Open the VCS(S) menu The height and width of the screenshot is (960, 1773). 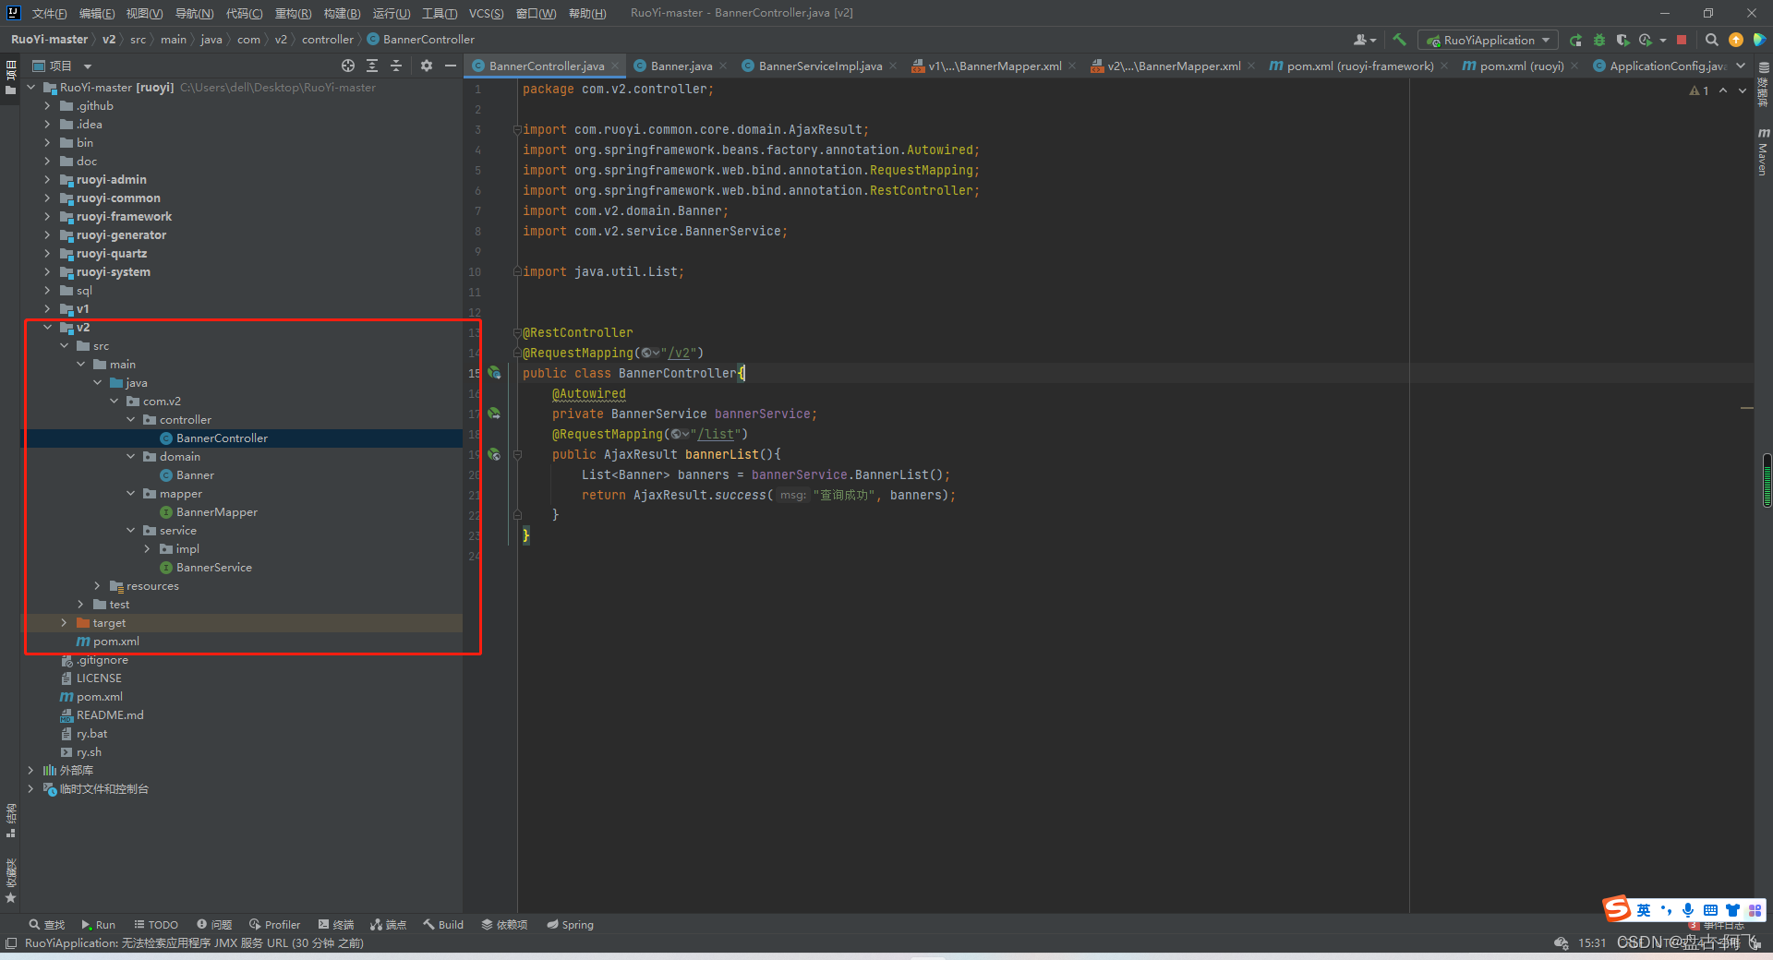486,13
